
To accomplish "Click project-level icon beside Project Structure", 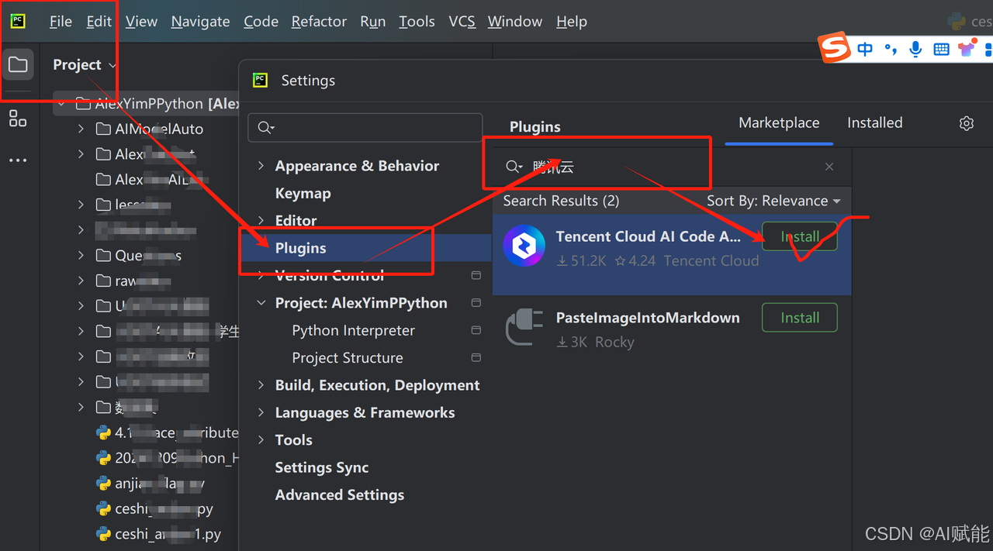I will 476,357.
